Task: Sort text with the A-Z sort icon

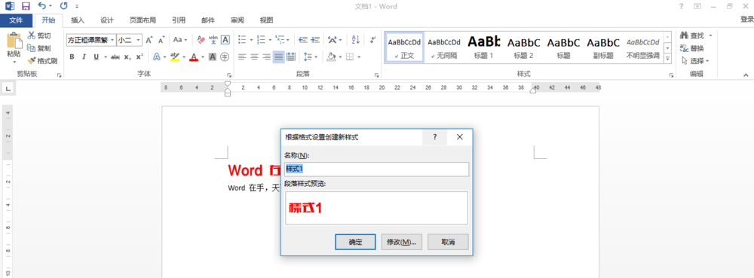Action: [355, 40]
